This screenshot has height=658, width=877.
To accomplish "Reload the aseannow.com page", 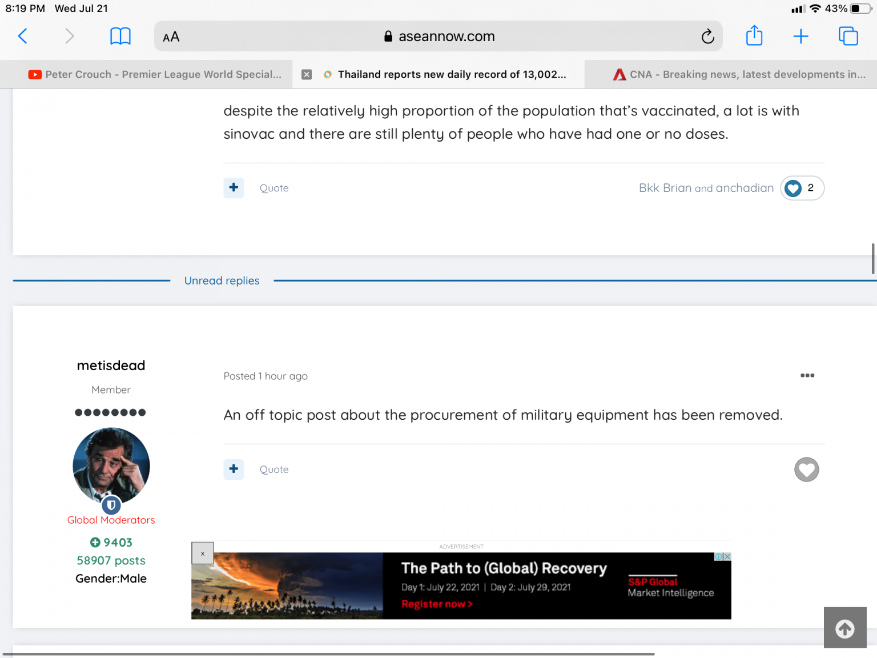I will click(x=707, y=37).
